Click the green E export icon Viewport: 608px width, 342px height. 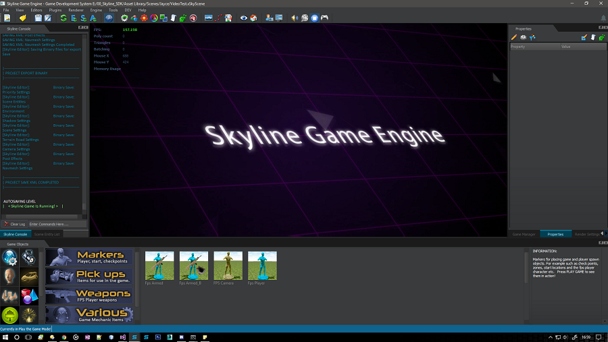[73, 18]
